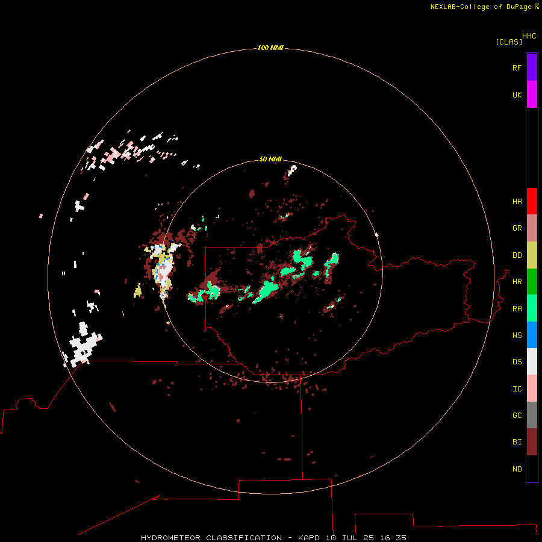Click the DS legend label
542x542 pixels.
point(517,361)
